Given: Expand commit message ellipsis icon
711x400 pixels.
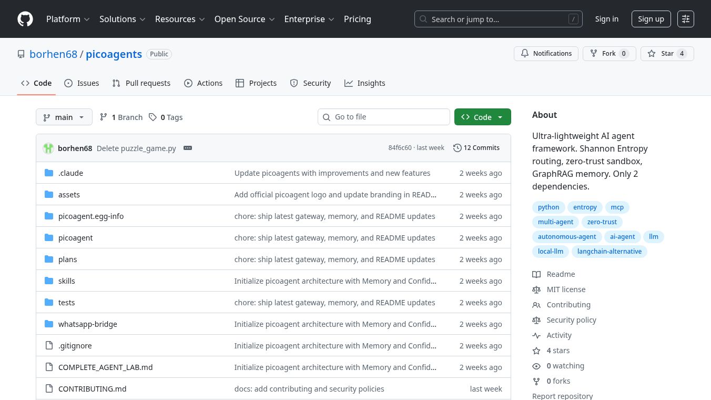Looking at the screenshot, I should pos(188,148).
